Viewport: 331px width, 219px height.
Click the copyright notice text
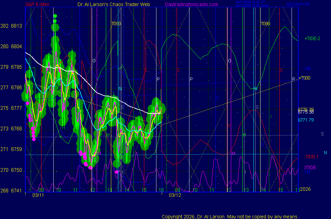[230, 216]
